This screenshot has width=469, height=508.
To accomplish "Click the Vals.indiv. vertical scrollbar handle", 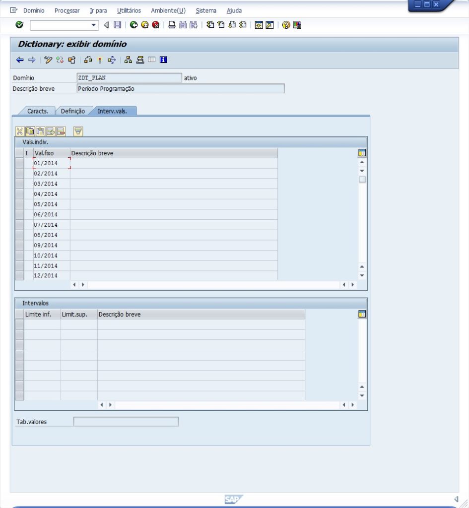I will click(362, 179).
